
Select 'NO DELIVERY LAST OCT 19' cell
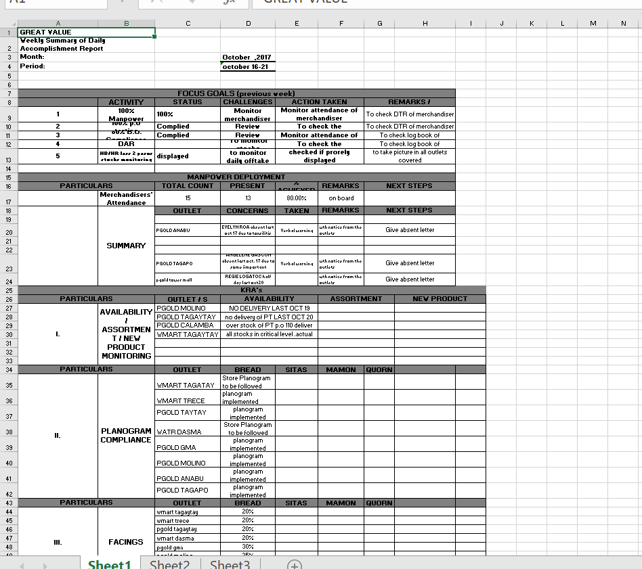coord(269,309)
